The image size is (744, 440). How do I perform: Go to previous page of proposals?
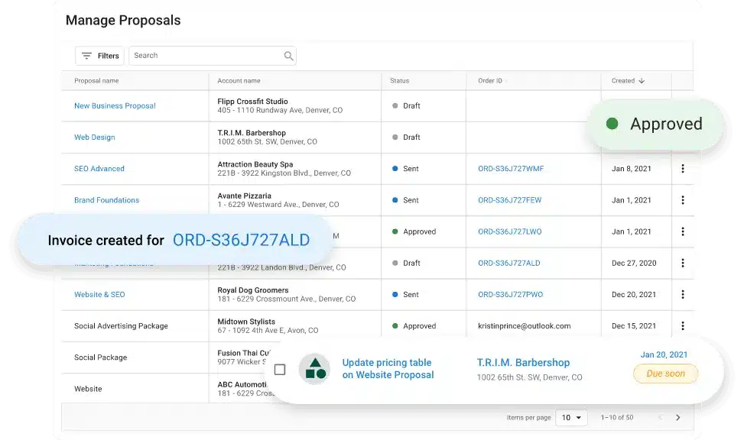[x=660, y=418]
